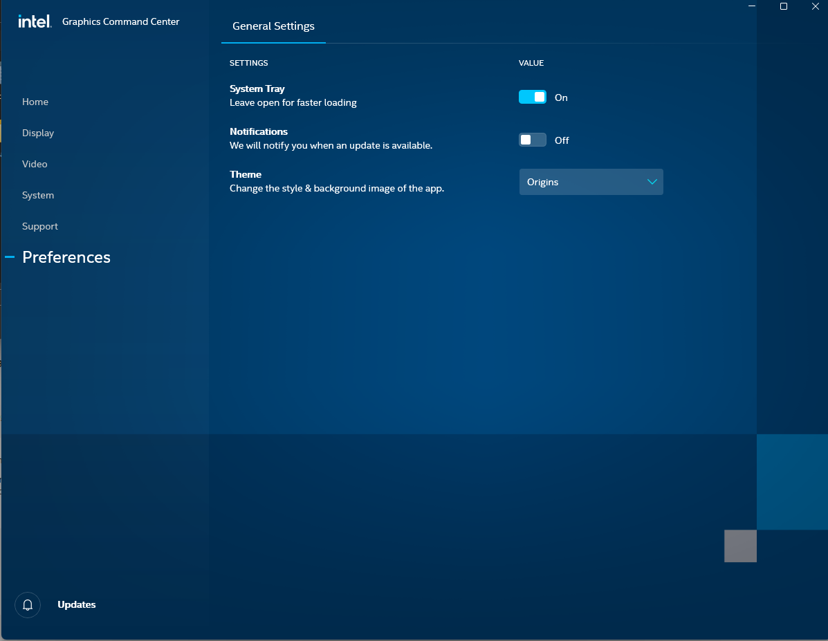Go to the Video settings page
The image size is (828, 641).
point(34,164)
